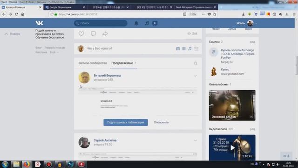Close the Google Переводчик browser tab
The width and height of the screenshot is (298, 168).
84,7
